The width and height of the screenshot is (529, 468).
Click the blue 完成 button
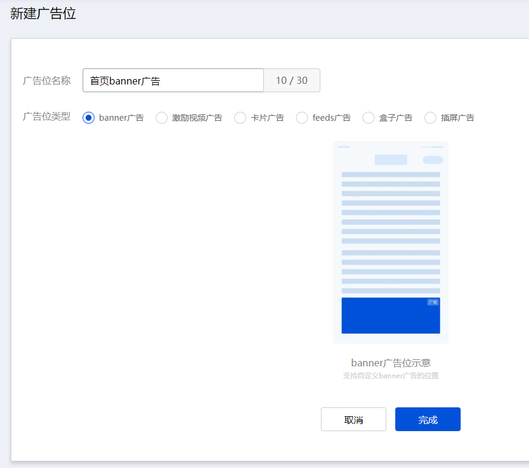[x=427, y=419]
